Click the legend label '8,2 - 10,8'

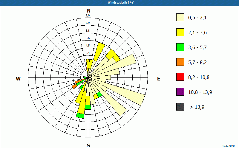[199, 77]
